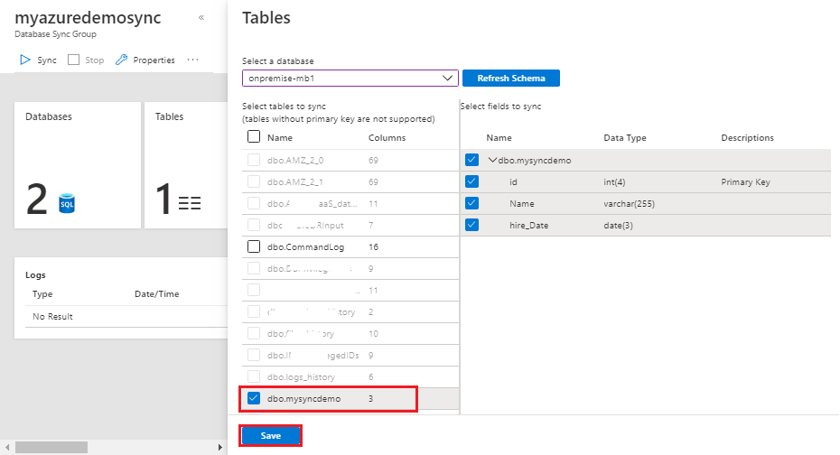Viewport: 840px width, 455px height.
Task: Collapse the dbo.mysyncdemo fields tree
Action: point(492,160)
